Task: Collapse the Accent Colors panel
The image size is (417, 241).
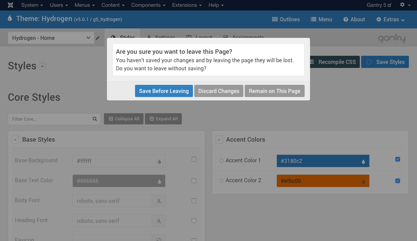Action: tap(219, 140)
